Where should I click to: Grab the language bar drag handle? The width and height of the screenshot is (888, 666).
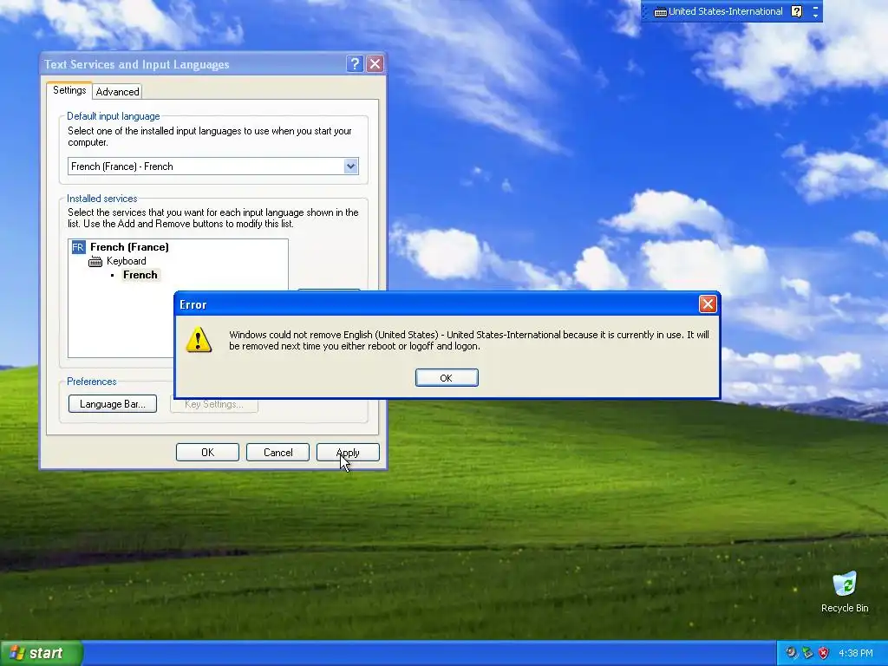click(644, 11)
